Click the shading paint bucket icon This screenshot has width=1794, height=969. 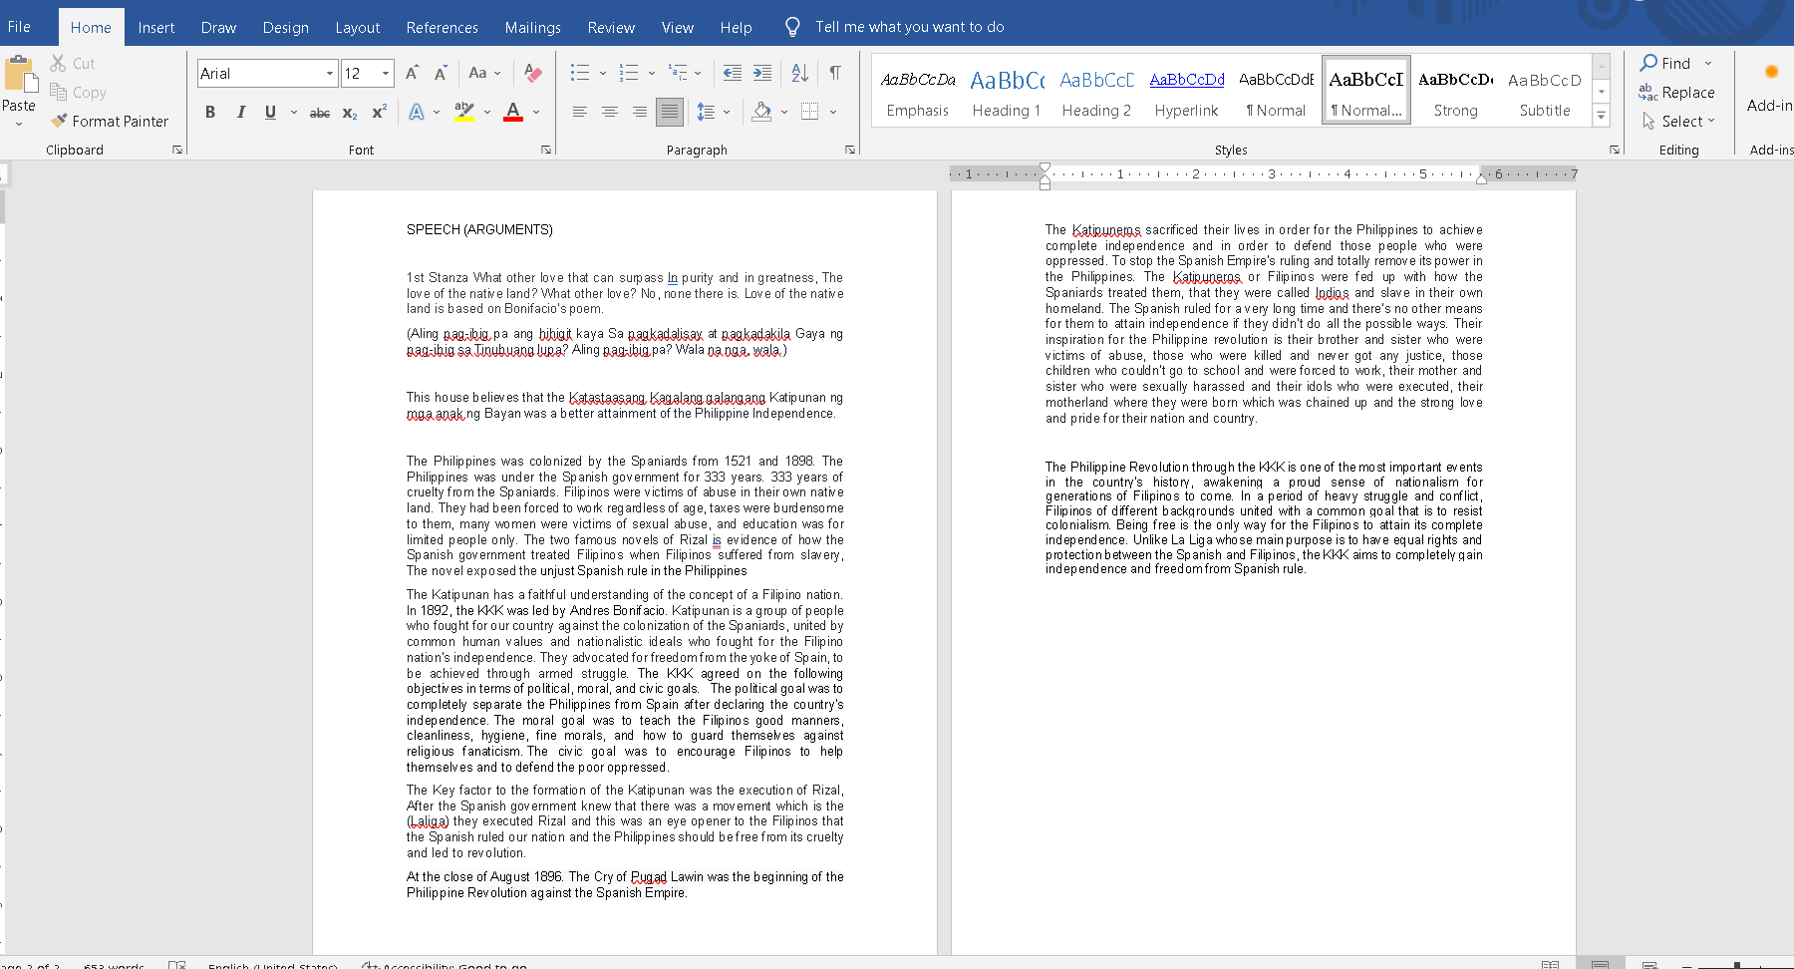pos(761,112)
